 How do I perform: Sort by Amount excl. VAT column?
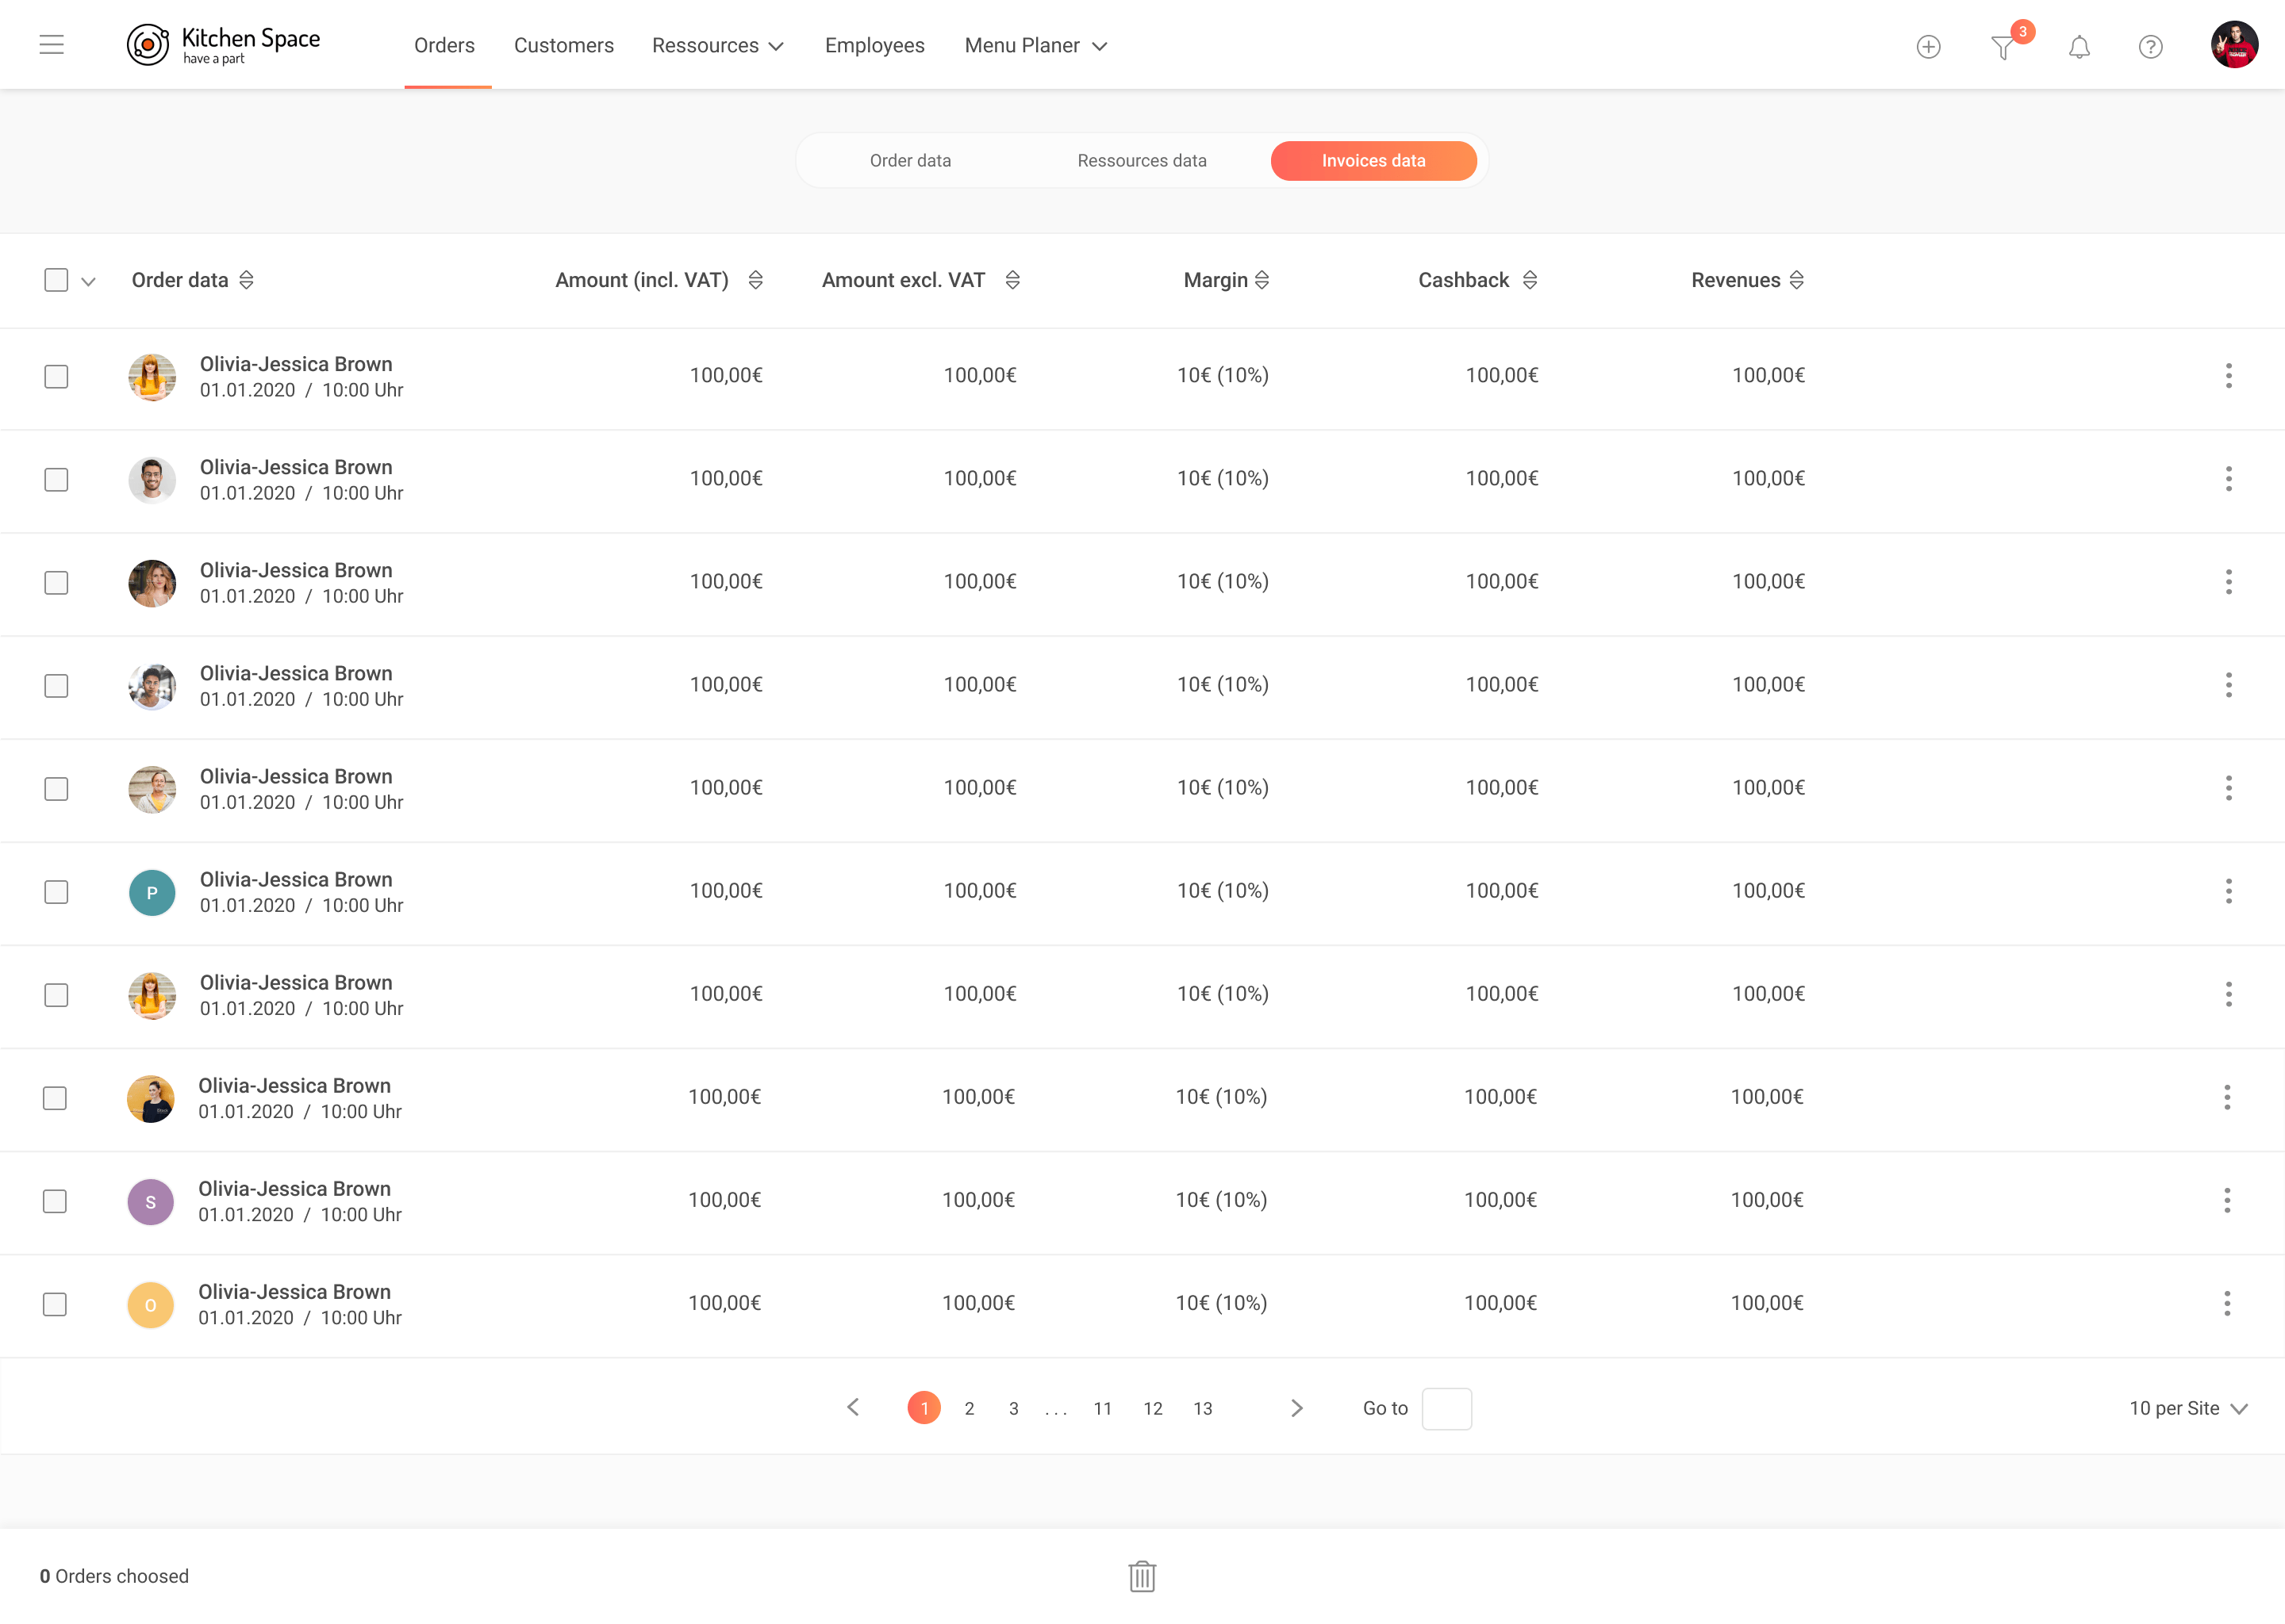(x=1012, y=280)
